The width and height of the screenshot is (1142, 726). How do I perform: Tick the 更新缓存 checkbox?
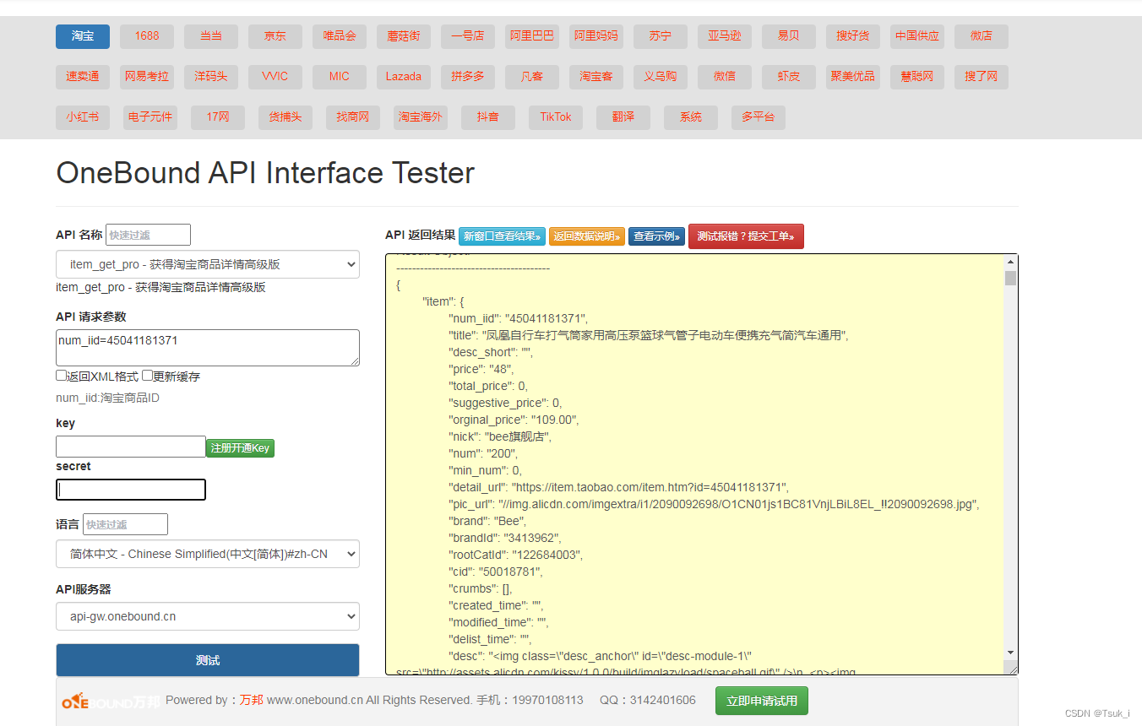(x=147, y=376)
